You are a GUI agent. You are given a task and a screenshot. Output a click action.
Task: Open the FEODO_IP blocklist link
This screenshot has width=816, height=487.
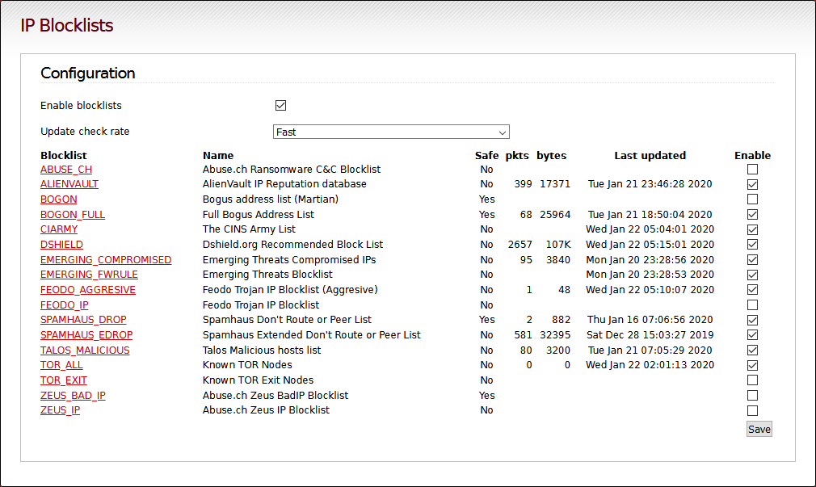coord(65,305)
